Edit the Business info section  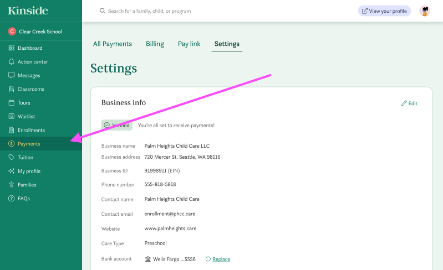[409, 103]
